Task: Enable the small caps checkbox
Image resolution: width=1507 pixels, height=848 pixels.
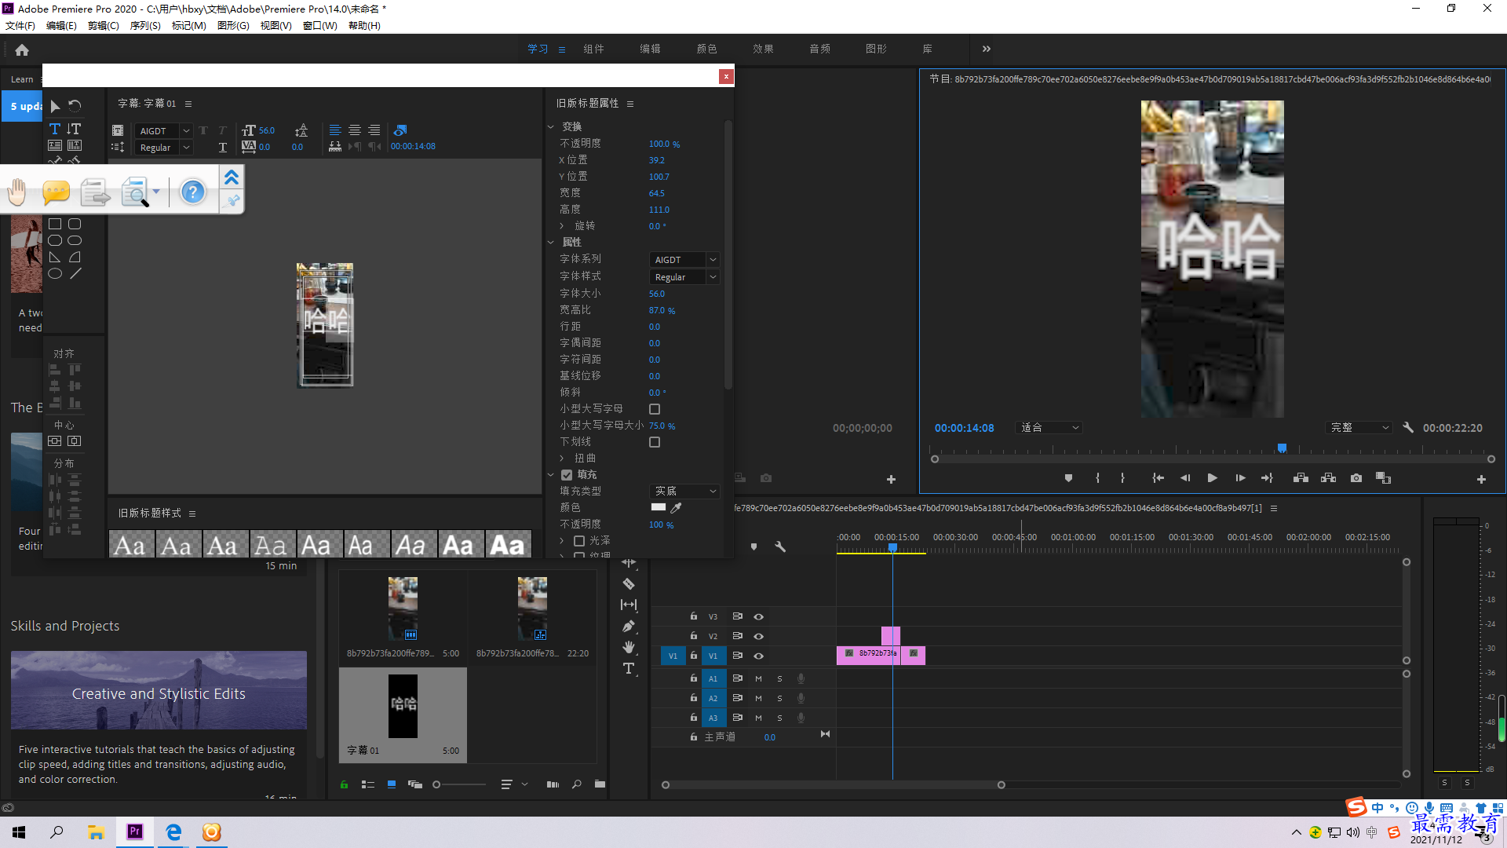Action: (x=655, y=409)
